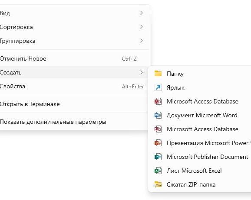The width and height of the screenshot is (251, 200).
Task: Select Презентация Microsoft PowerPoint
Action: pyautogui.click(x=200, y=143)
